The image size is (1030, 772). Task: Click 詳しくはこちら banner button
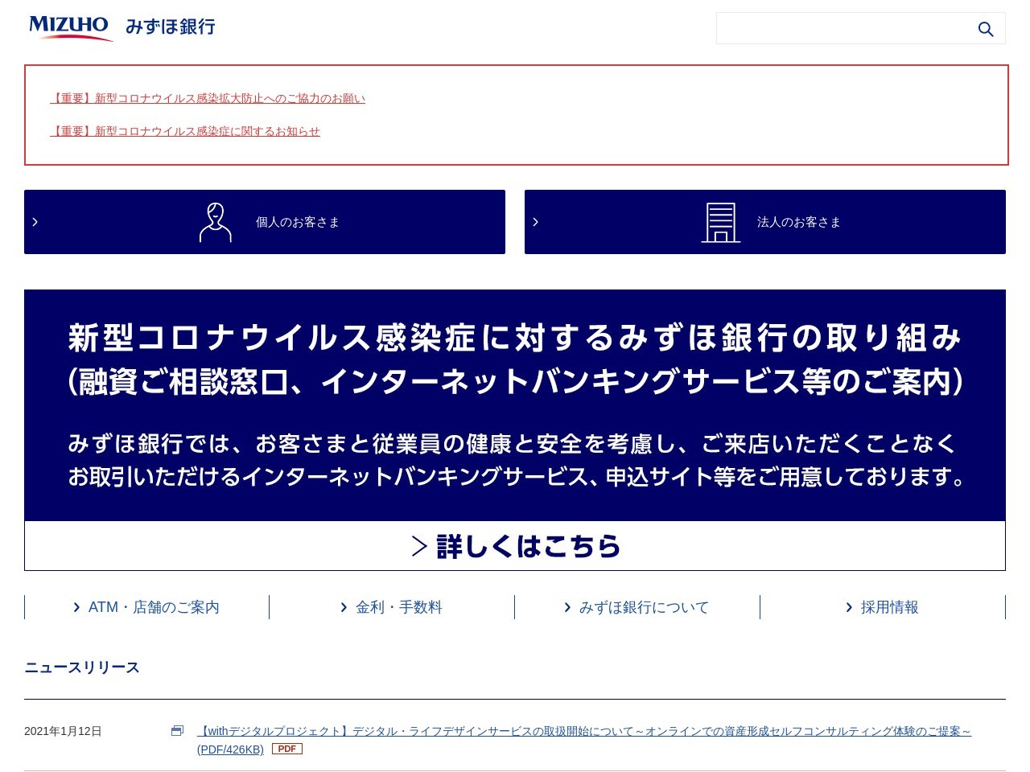point(515,546)
